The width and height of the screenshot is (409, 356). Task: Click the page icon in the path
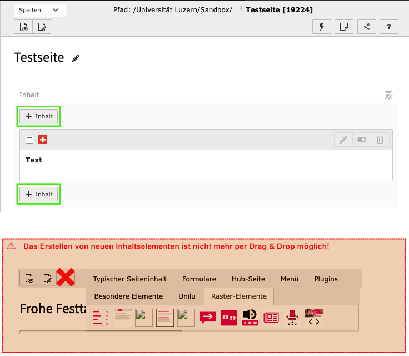(238, 10)
